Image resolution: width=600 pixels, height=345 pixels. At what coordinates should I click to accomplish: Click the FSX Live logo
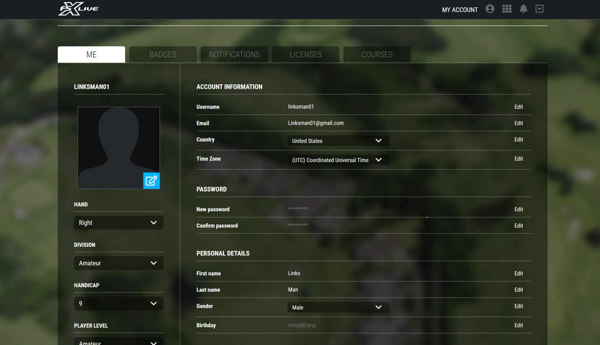coord(78,9)
